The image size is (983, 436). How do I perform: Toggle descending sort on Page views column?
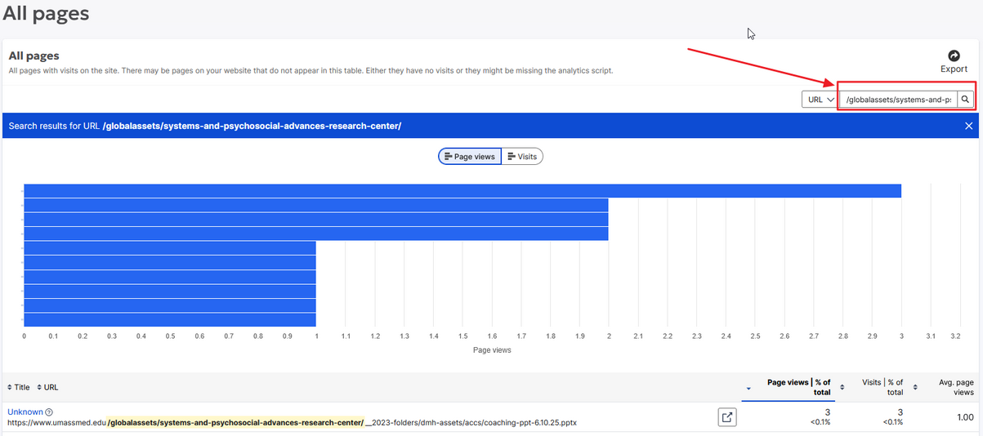point(748,388)
